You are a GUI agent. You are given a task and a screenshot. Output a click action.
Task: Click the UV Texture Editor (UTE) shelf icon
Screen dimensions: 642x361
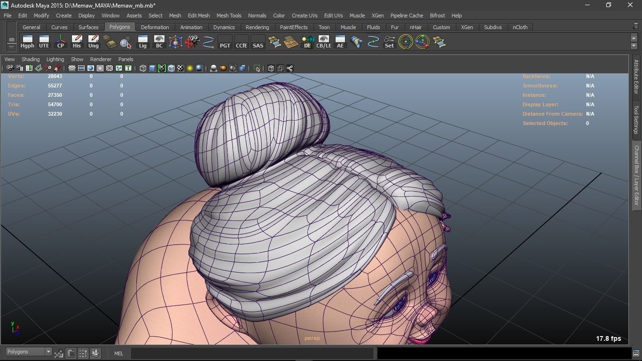pyautogui.click(x=44, y=42)
